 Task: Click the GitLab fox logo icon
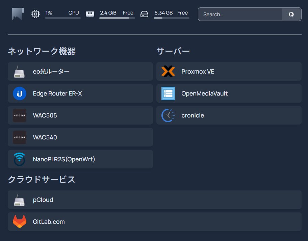click(x=20, y=221)
